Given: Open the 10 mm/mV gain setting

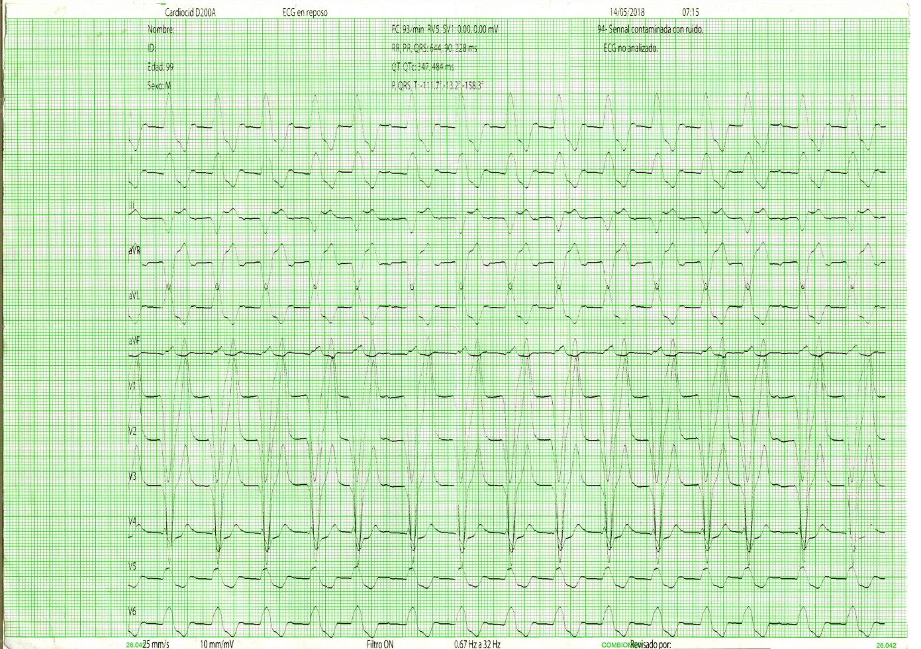Looking at the screenshot, I should pos(218,645).
